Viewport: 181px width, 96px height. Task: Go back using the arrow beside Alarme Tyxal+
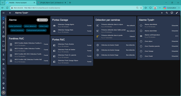point(10,13)
